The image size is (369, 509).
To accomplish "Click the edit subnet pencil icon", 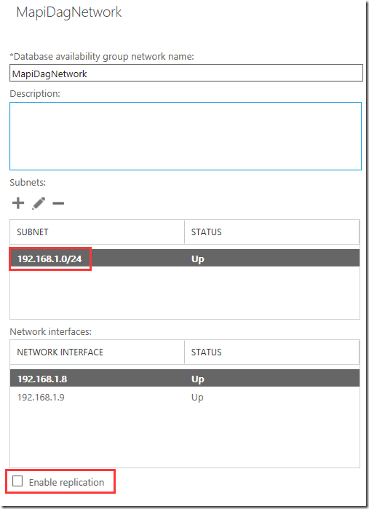I will pyautogui.click(x=39, y=203).
